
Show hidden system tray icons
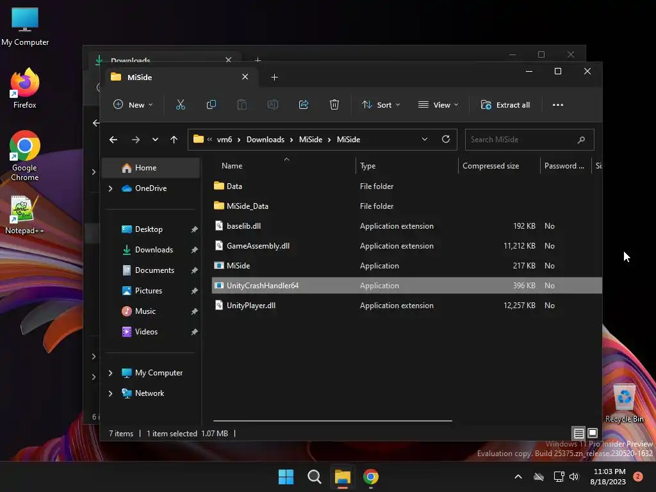point(518,477)
